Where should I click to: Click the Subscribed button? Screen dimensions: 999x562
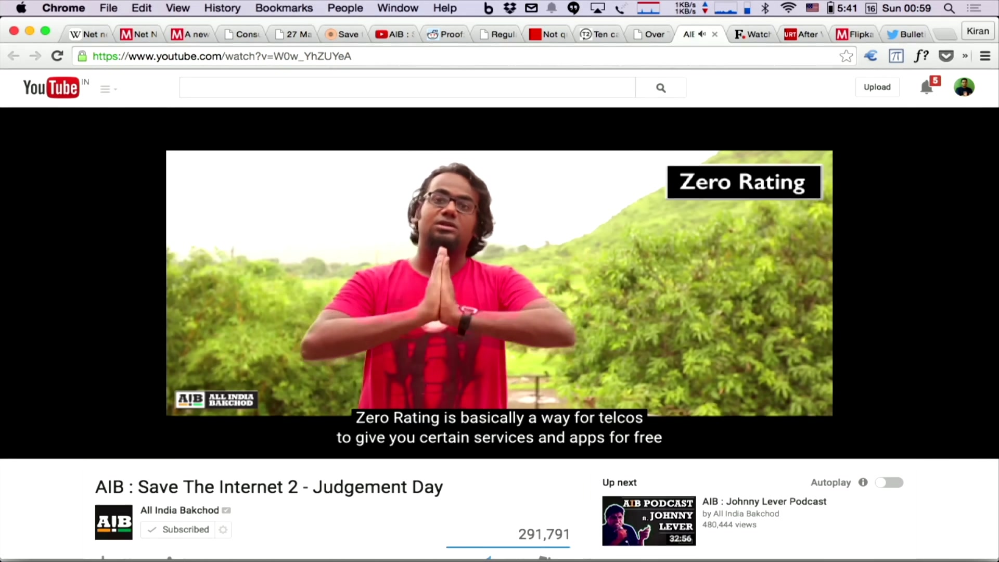(178, 529)
